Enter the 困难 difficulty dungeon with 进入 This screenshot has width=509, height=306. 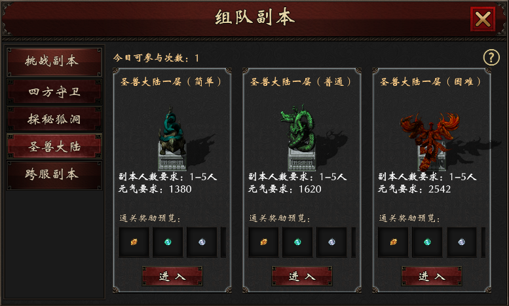click(x=432, y=276)
